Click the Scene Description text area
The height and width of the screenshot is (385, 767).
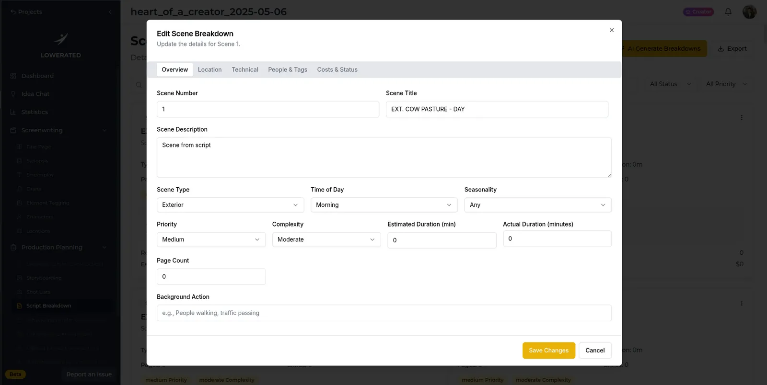tap(384, 158)
